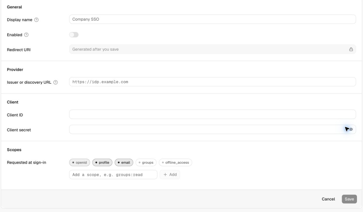This screenshot has width=363, height=212.
Task: Focus the Client ID field
Action: 212,115
